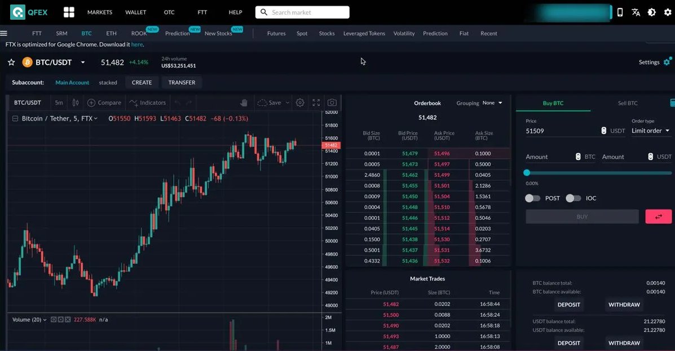
Task: Select the Main Account subaccount
Action: 72,82
